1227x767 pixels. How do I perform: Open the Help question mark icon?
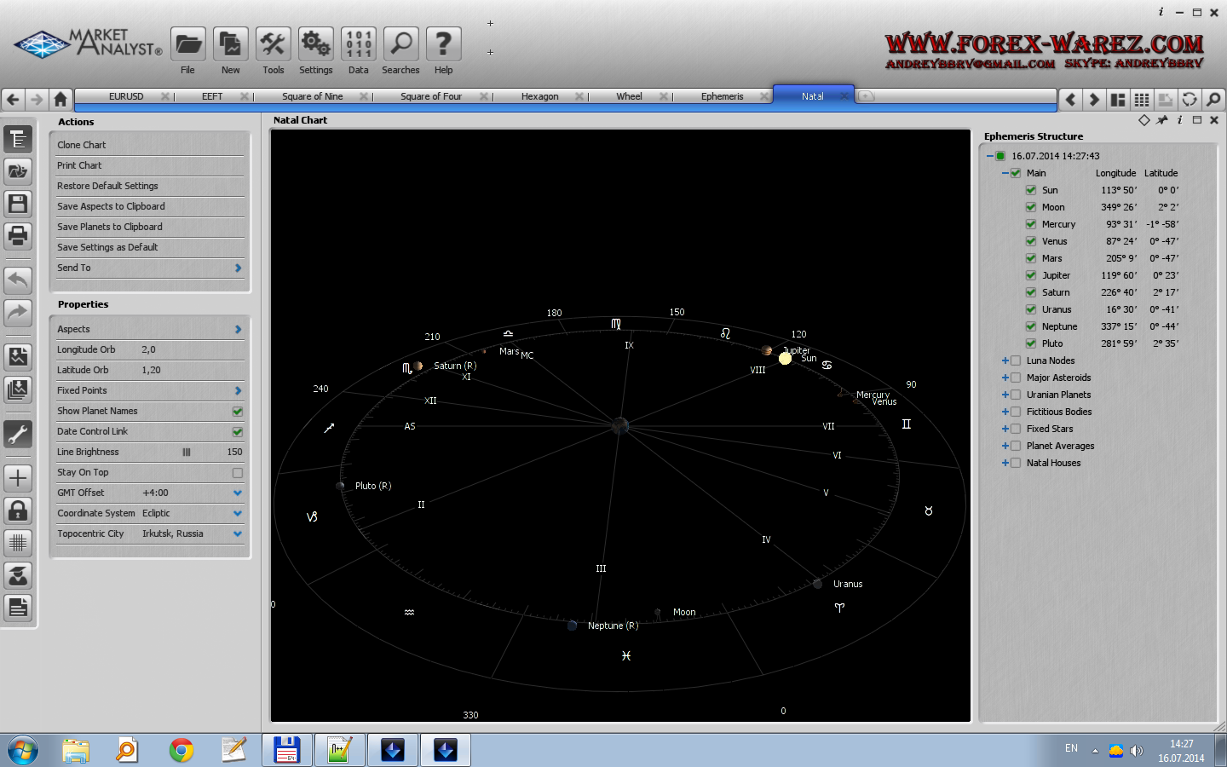click(443, 44)
